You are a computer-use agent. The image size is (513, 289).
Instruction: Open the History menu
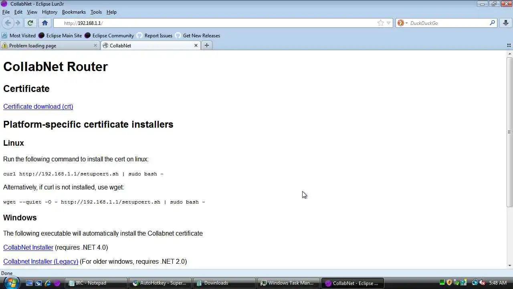click(x=50, y=12)
